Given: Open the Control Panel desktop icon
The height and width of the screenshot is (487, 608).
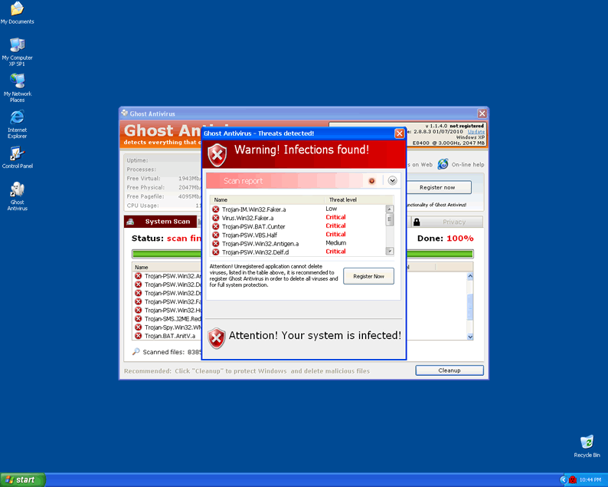Looking at the screenshot, I should point(16,155).
